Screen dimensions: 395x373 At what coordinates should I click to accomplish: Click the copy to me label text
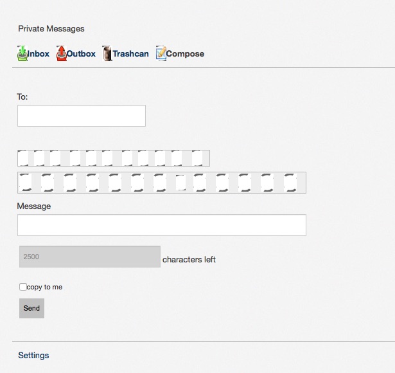tap(44, 287)
